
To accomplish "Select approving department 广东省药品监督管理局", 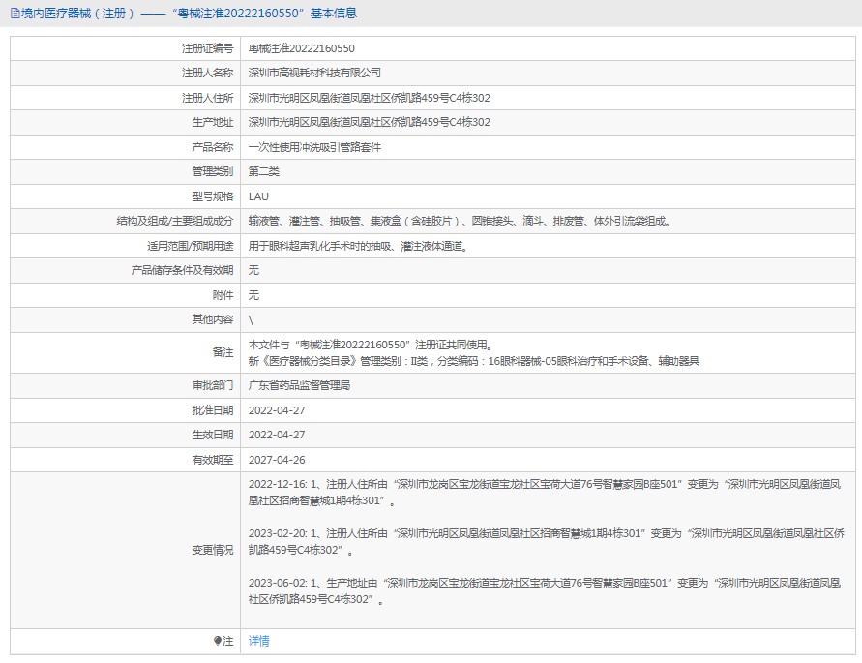I will click(x=299, y=385).
